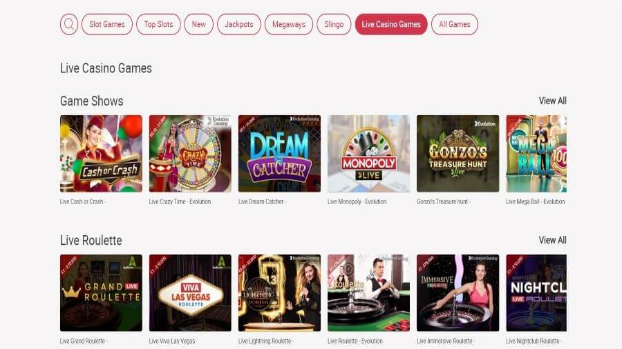Select the Live Casino Games tab
Screen dimensions: 622x349
tap(391, 24)
